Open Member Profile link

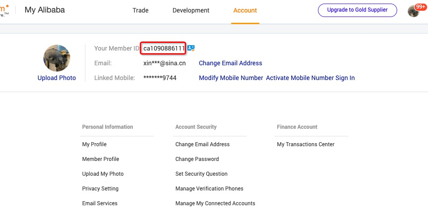click(101, 159)
